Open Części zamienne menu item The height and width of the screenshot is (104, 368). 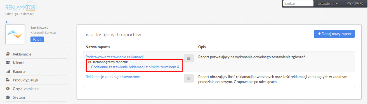pos(26,89)
